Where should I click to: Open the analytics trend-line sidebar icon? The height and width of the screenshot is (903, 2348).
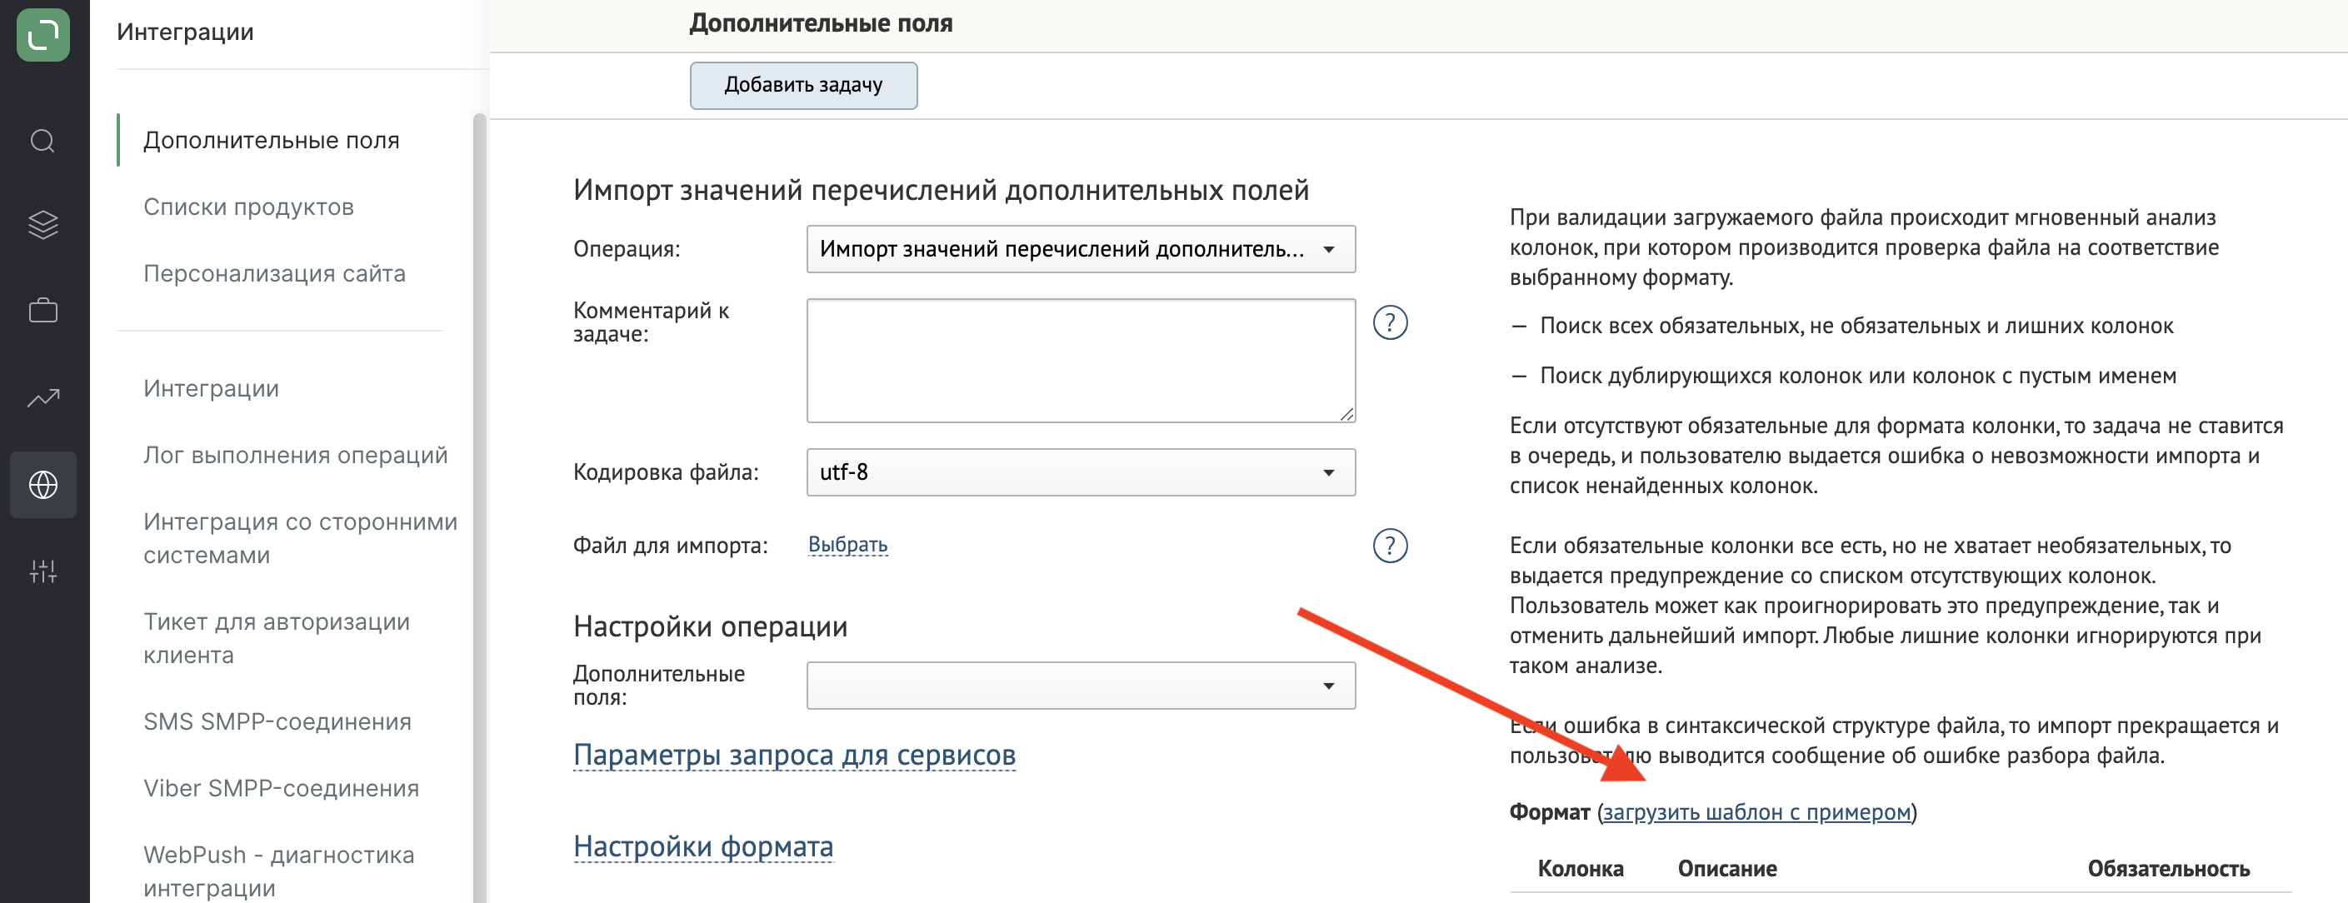42,397
